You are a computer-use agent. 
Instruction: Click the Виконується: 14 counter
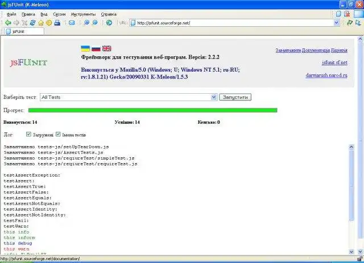tap(20, 122)
